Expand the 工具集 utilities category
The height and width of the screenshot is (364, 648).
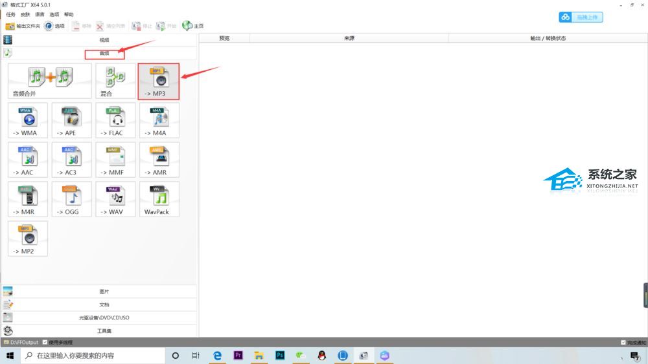[99, 331]
